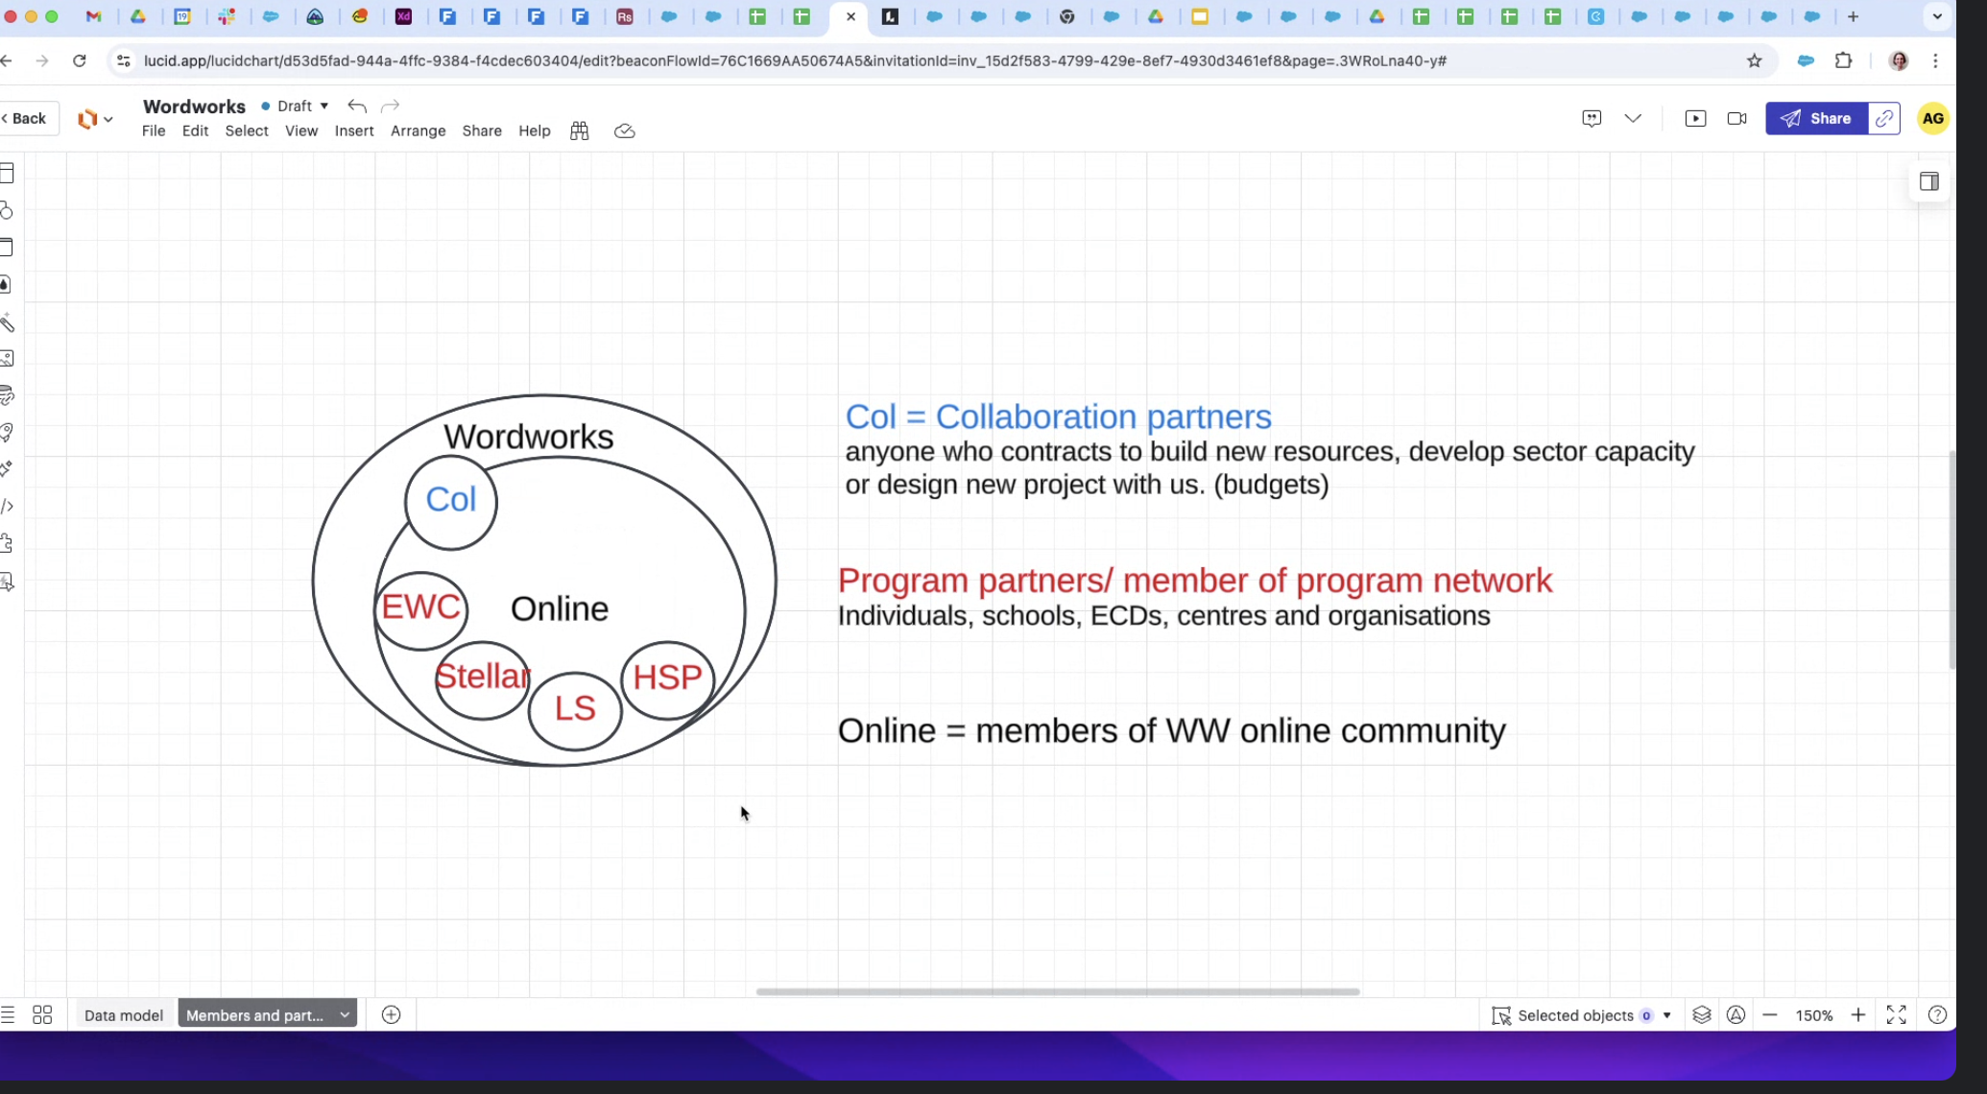This screenshot has height=1094, width=1987.
Task: Click the video camera record icon
Action: (x=1736, y=119)
